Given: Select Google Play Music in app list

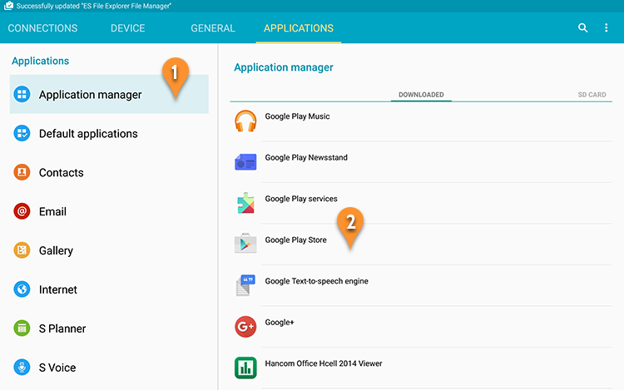Looking at the screenshot, I should 421,121.
